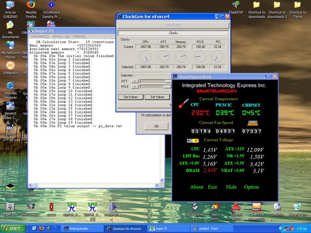Viewport: 311px width, 233px height.
Task: Launch SUPER_PI (2) desktop icon
Action: click(x=92, y=212)
